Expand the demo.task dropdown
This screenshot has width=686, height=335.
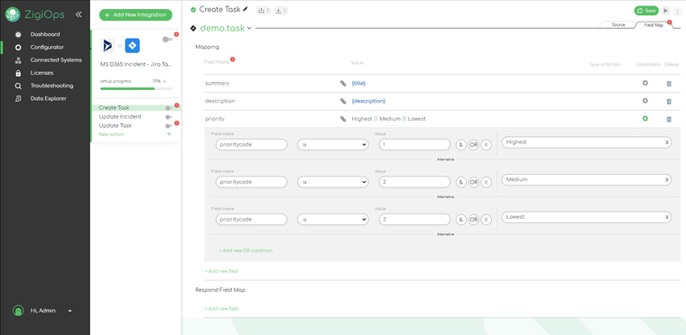pos(249,29)
